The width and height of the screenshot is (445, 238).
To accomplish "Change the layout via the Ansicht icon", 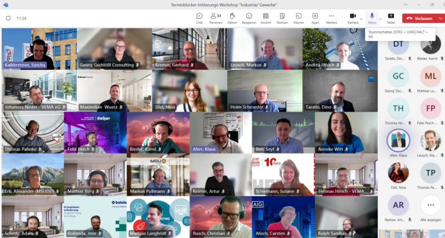I will tap(265, 18).
